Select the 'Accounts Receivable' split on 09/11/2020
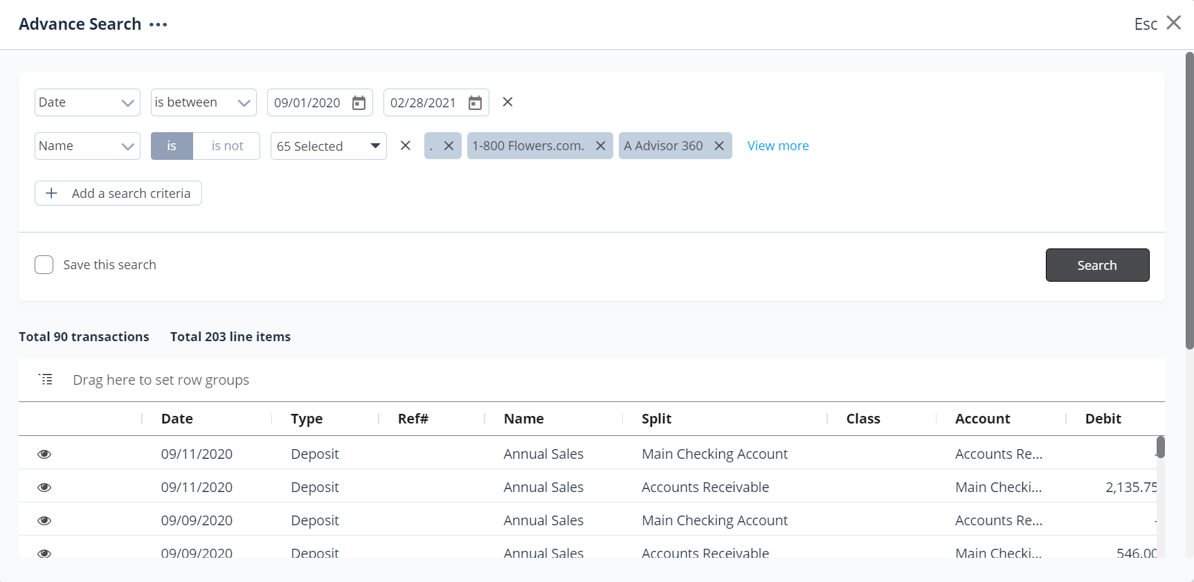Image resolution: width=1194 pixels, height=582 pixels. click(x=705, y=487)
